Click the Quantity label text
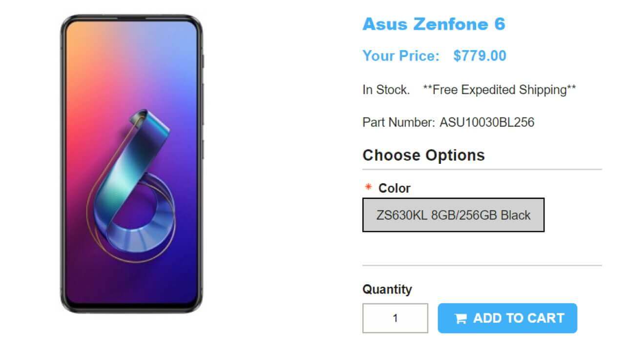625x351 pixels. 387,289
